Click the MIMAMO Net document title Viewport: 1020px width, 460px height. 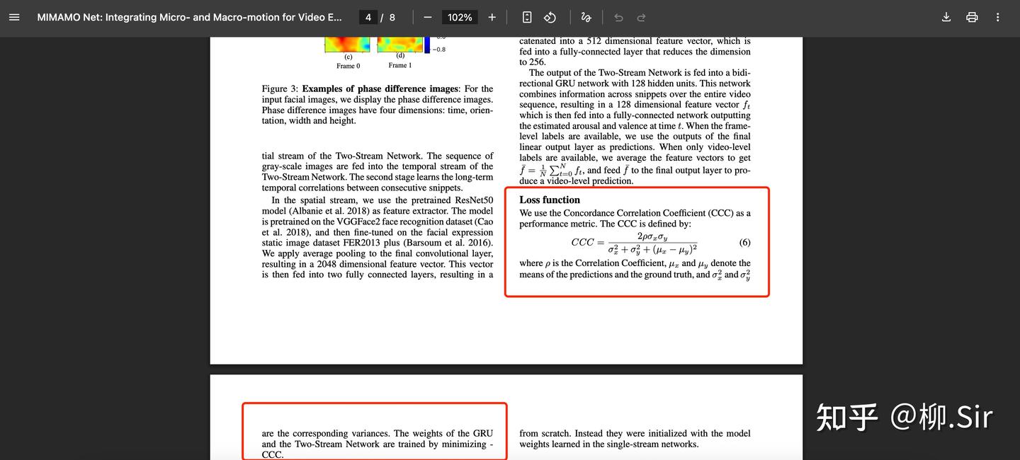click(x=190, y=17)
